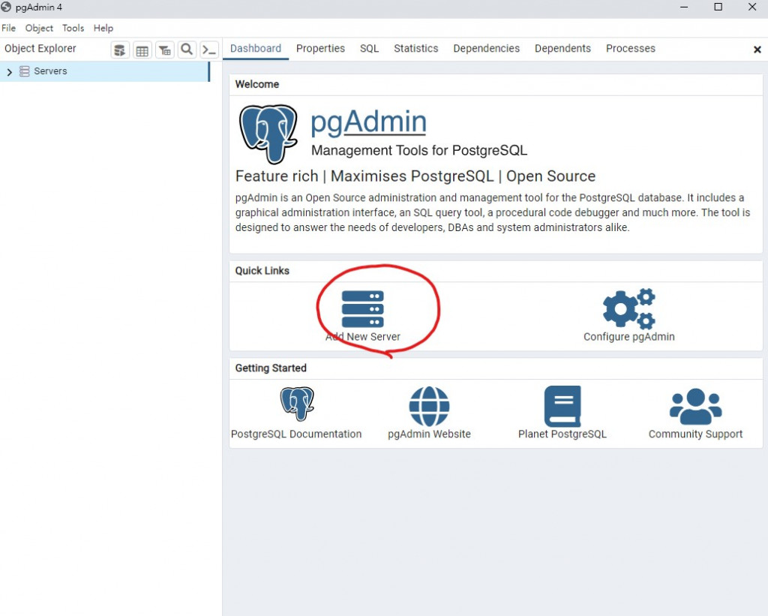This screenshot has width=768, height=616.
Task: Click the Object Explorer panel title
Action: [40, 49]
